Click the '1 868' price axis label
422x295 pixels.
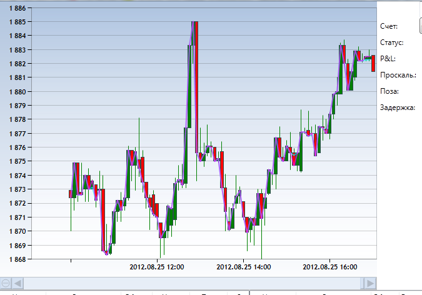point(18,259)
